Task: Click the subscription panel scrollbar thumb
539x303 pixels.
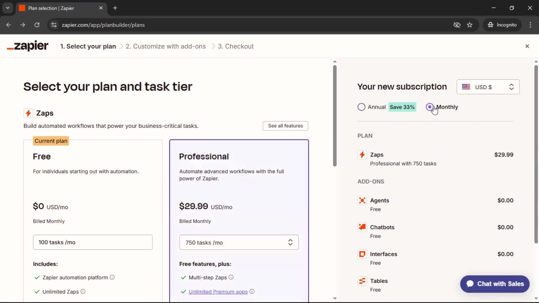Action: pyautogui.click(x=536, y=154)
